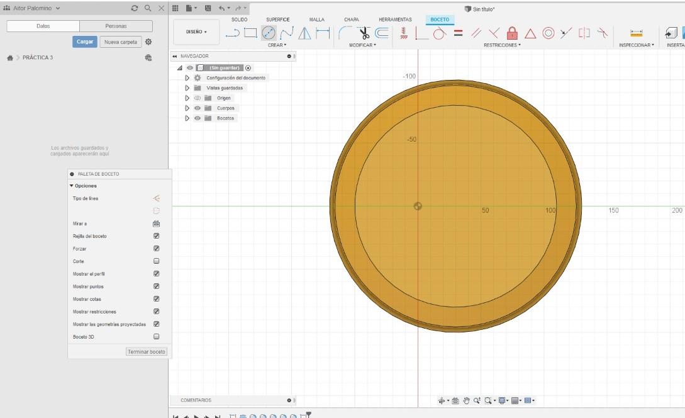Select the Line sketch tool
The height and width of the screenshot is (418, 685).
tap(233, 33)
